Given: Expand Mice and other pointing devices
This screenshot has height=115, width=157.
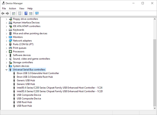Looking at the screenshot, I should tap(6, 34).
